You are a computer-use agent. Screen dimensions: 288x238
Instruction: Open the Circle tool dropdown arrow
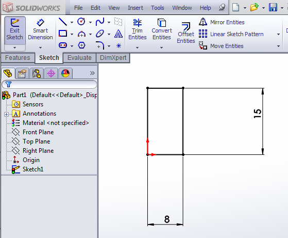point(90,22)
